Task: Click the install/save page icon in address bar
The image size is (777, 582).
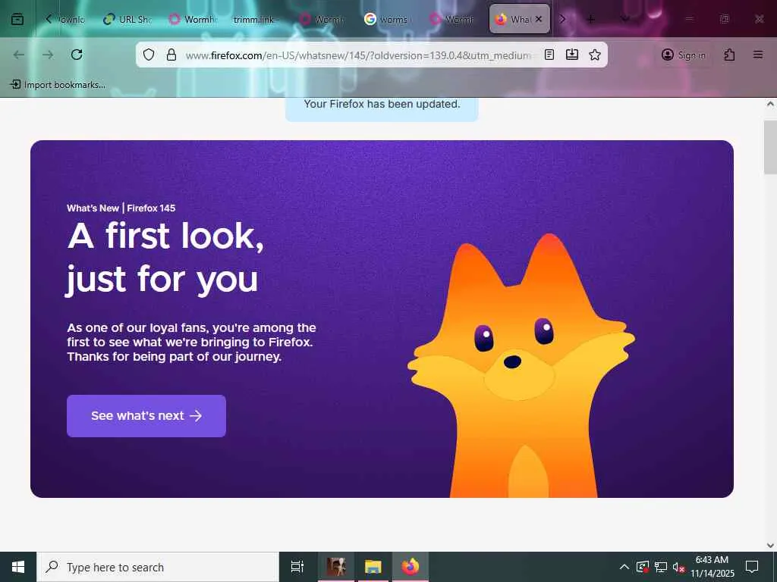Action: tap(572, 55)
